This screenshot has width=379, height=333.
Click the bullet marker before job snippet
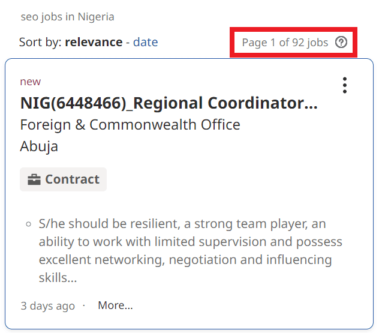[x=29, y=225]
